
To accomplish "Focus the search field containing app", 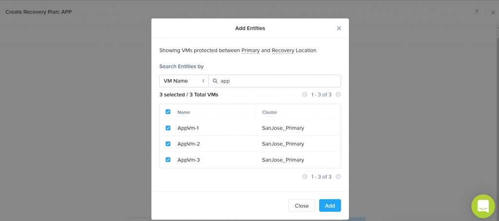I will tap(275, 81).
